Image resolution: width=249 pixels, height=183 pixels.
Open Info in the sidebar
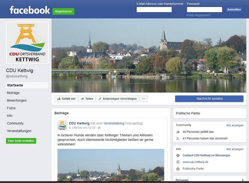pos(9,116)
